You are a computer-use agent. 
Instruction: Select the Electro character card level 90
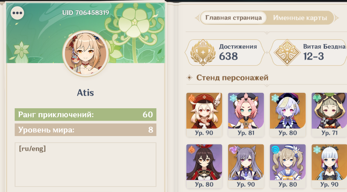point(246,166)
